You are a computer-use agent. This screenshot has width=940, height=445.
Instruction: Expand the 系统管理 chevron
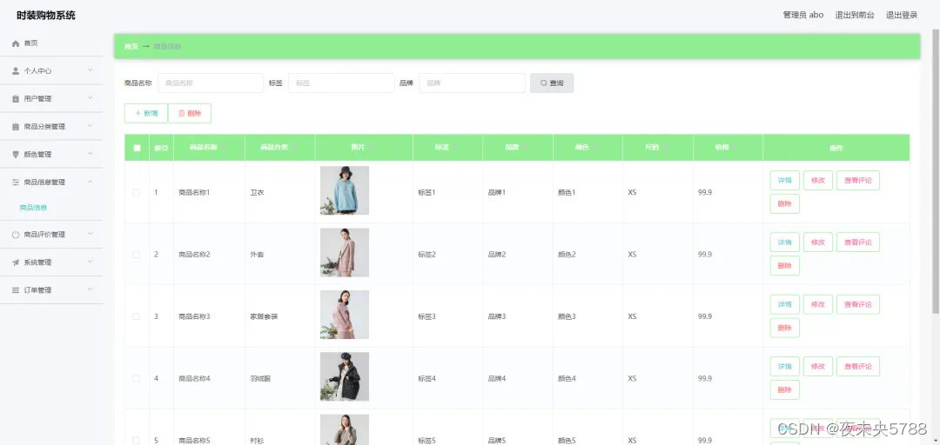click(x=90, y=262)
